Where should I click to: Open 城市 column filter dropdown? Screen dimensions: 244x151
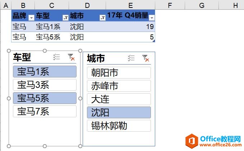point(102,18)
